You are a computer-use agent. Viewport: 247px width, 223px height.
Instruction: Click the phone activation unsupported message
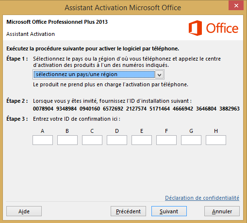coord(111,84)
